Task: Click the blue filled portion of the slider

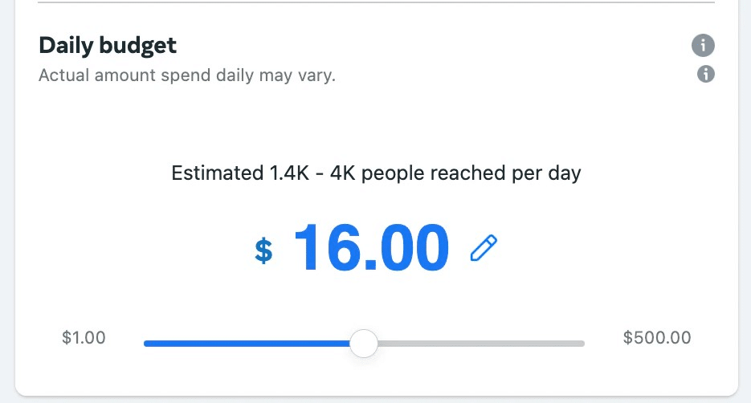Action: (247, 343)
